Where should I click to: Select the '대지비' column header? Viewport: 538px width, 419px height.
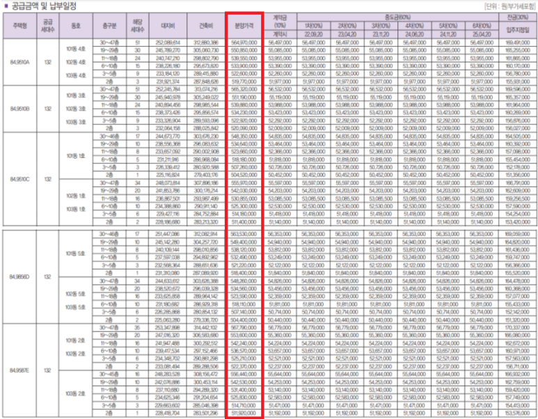coord(168,26)
